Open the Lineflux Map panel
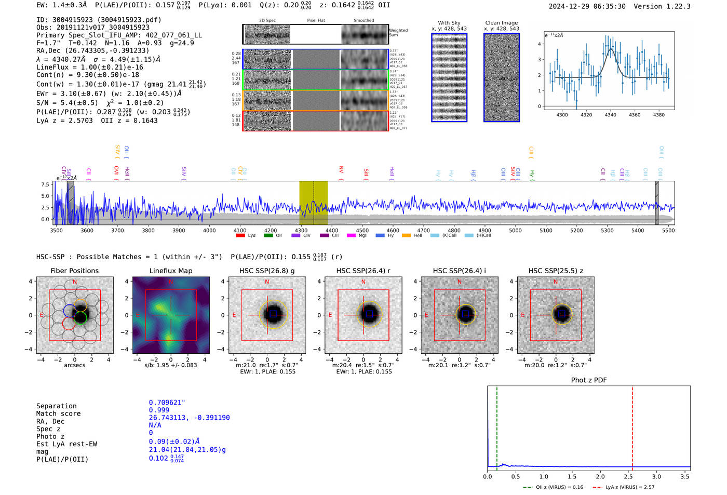The height and width of the screenshot is (495, 727). pyautogui.click(x=171, y=315)
